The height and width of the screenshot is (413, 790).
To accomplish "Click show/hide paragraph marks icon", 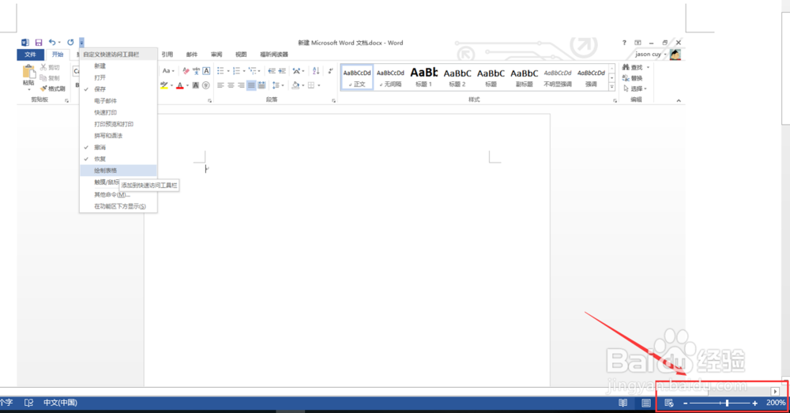I will coord(330,71).
